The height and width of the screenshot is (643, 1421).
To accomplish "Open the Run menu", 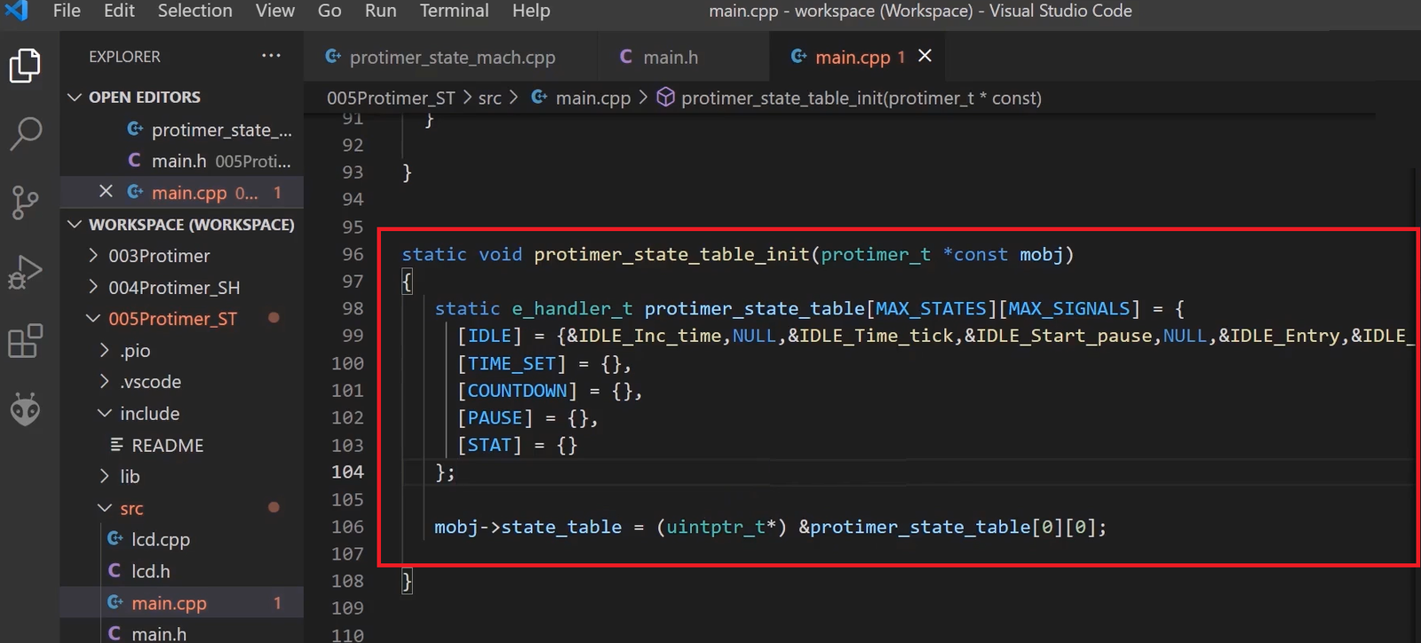I will (380, 11).
